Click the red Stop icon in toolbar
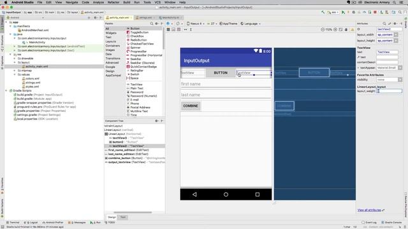The image size is (408, 229). (375, 12)
